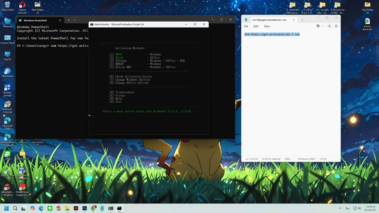Open the folder shortcut starting with 19.
Viewport: 379px width, 213px height.
click(307, 7)
